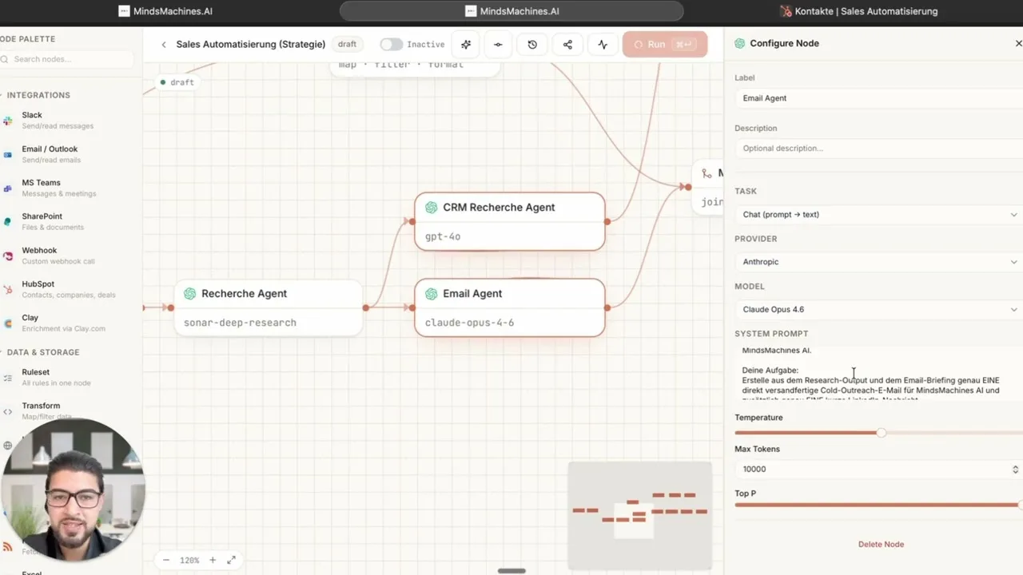
Task: Select the Recherche Agent node
Action: [x=268, y=307]
